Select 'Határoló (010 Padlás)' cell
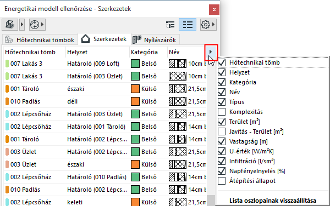Viewport: 330px width, 206px height. pos(97,177)
